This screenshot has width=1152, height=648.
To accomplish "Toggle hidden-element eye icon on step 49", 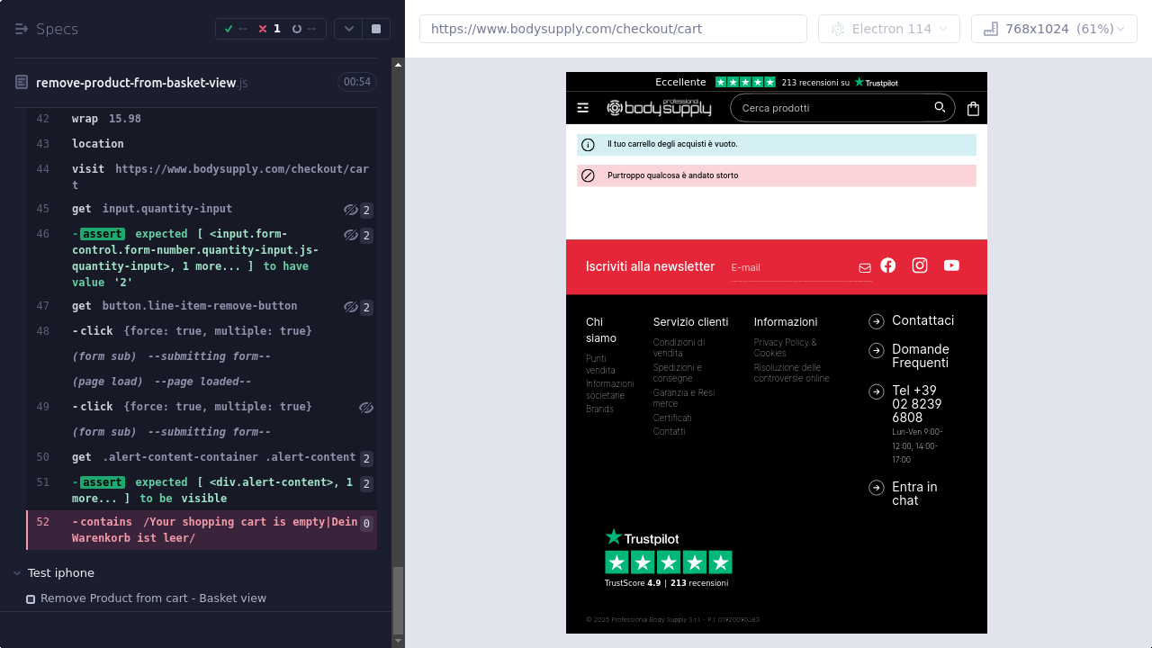I will [365, 408].
